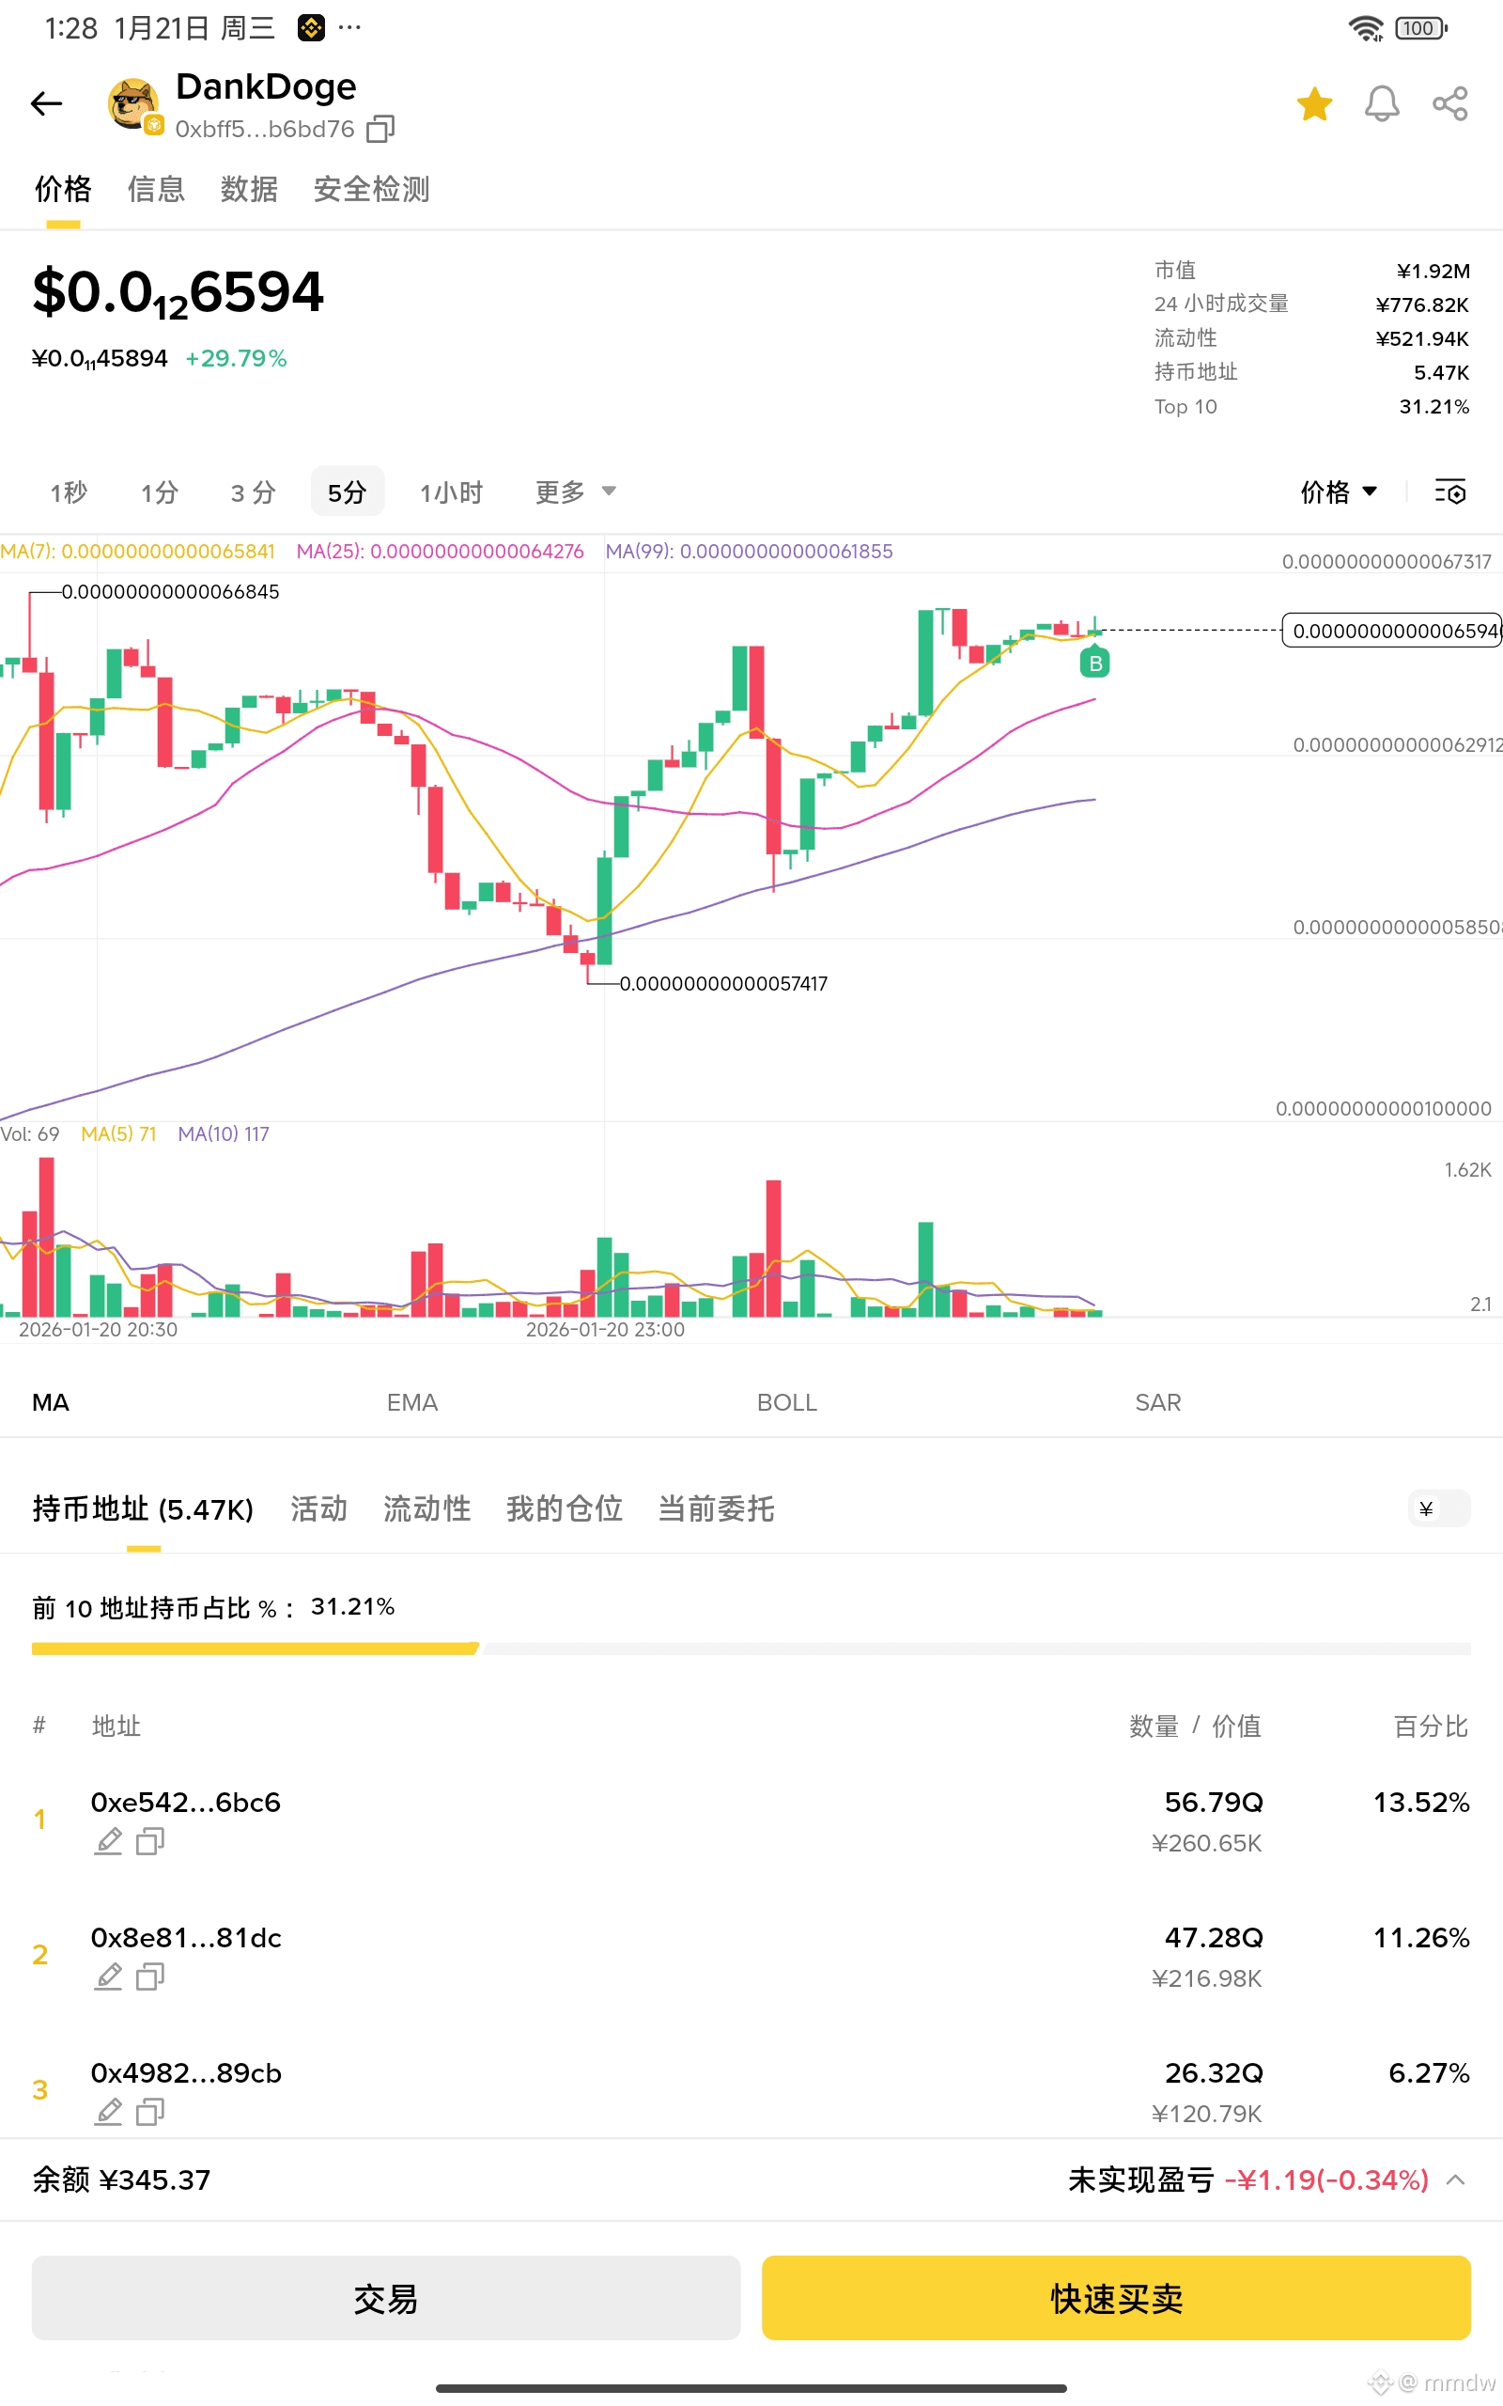Open price alert bell icon
Screen dimensions: 1503x2406
1382,103
